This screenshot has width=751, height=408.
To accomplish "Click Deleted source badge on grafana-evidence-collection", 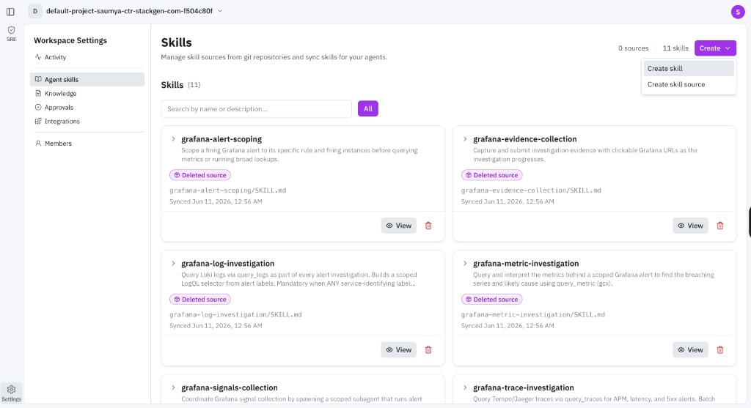I will [492, 175].
